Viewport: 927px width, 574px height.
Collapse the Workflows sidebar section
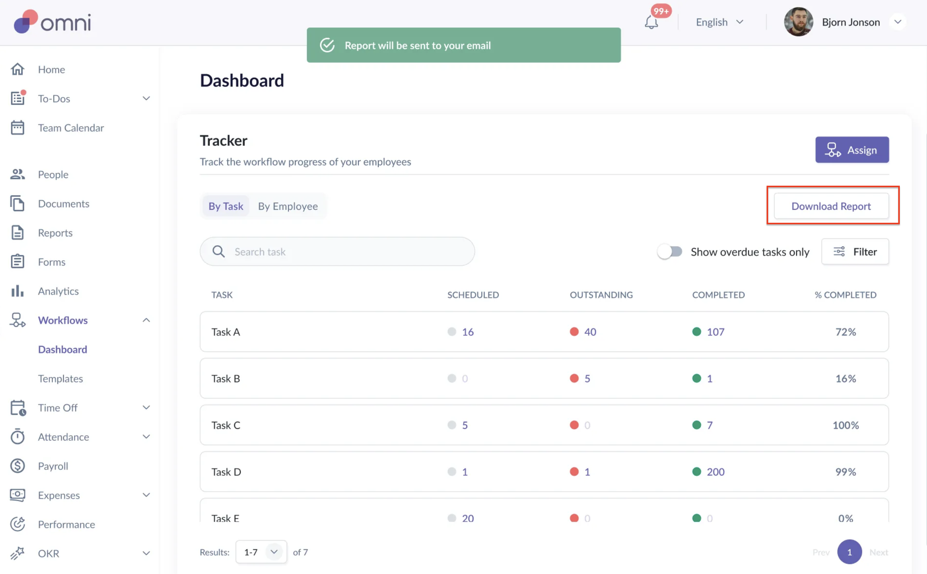tap(146, 320)
